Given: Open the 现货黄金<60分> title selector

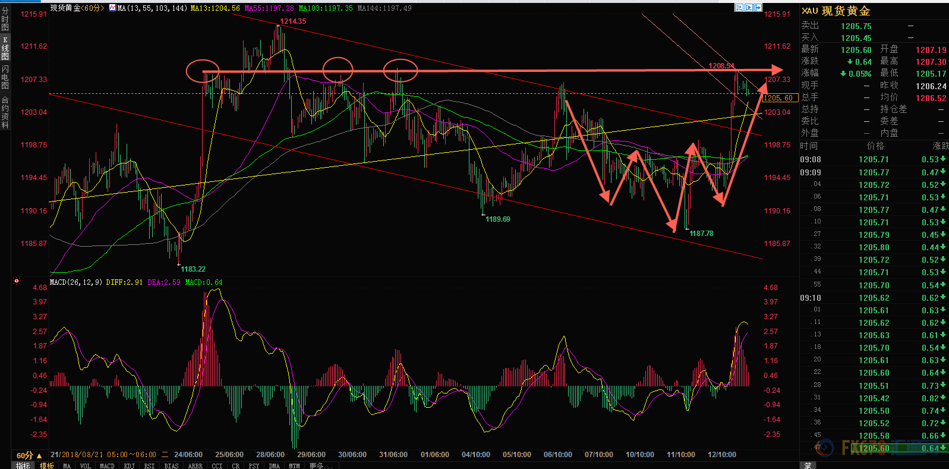Looking at the screenshot, I should pos(77,8).
